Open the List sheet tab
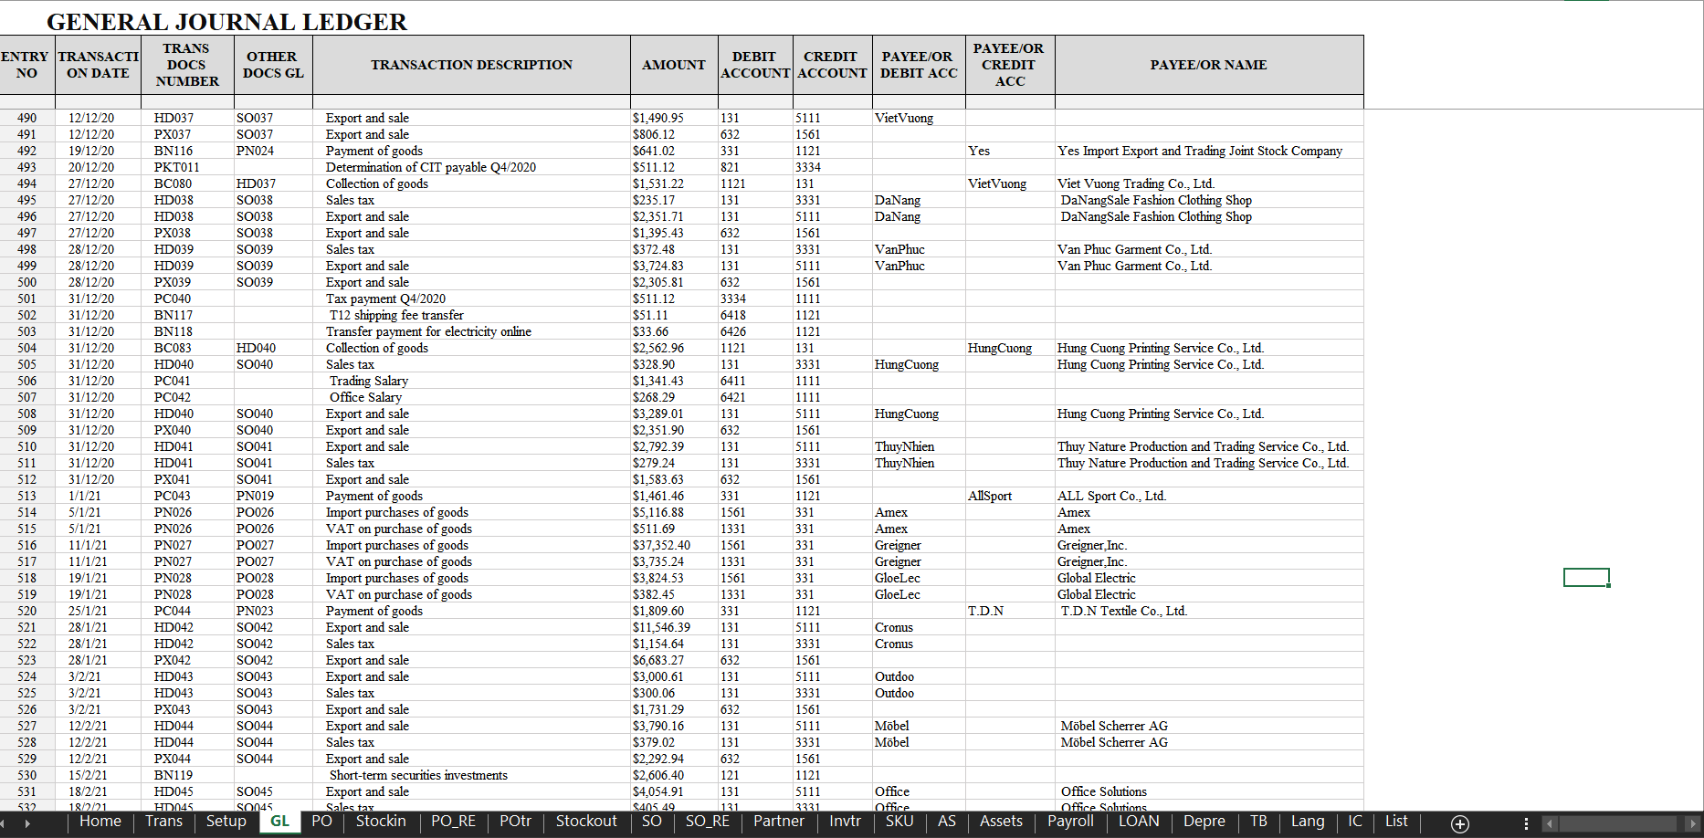 (1396, 821)
